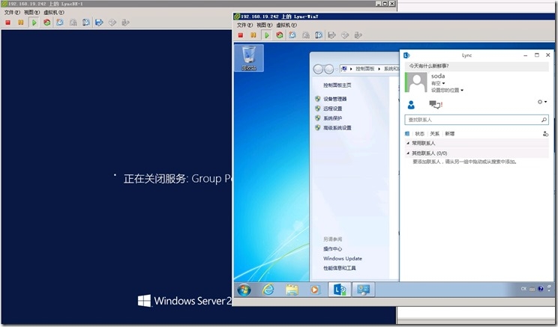Click the CD/DVD icon in Lync-Win7 toolbar
558x327 pixels.
[345, 35]
